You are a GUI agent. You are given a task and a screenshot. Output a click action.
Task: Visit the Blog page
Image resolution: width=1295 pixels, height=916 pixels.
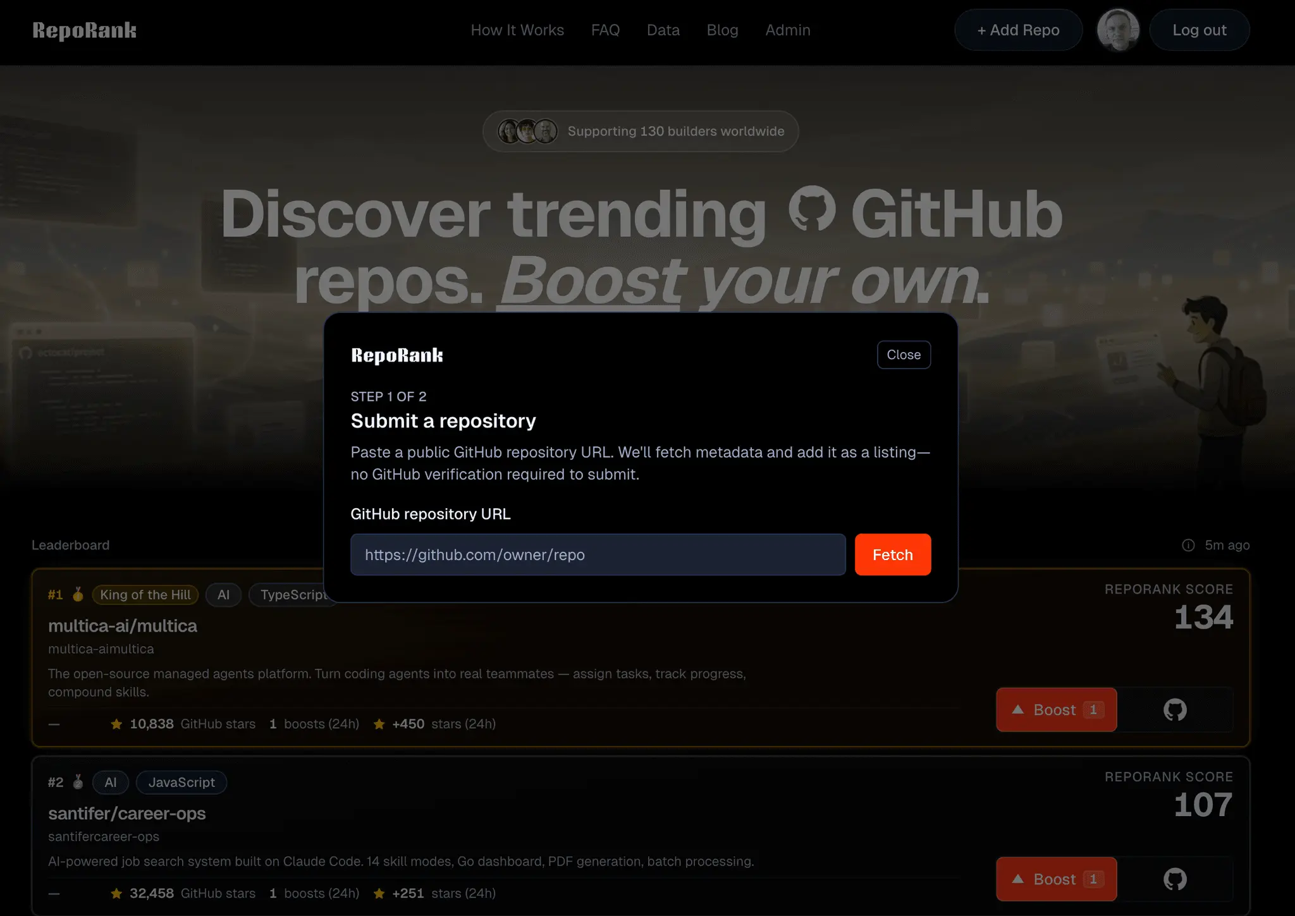point(723,30)
